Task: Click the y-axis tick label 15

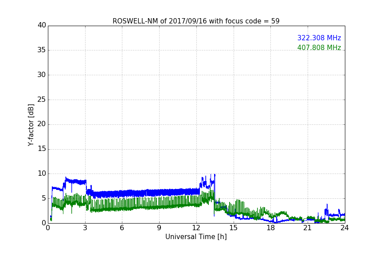Action: pyautogui.click(x=42, y=149)
